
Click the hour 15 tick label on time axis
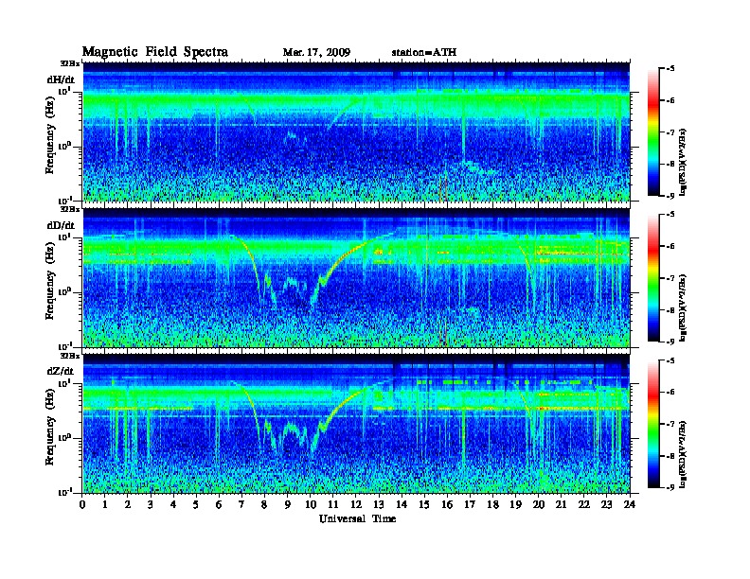coord(424,504)
